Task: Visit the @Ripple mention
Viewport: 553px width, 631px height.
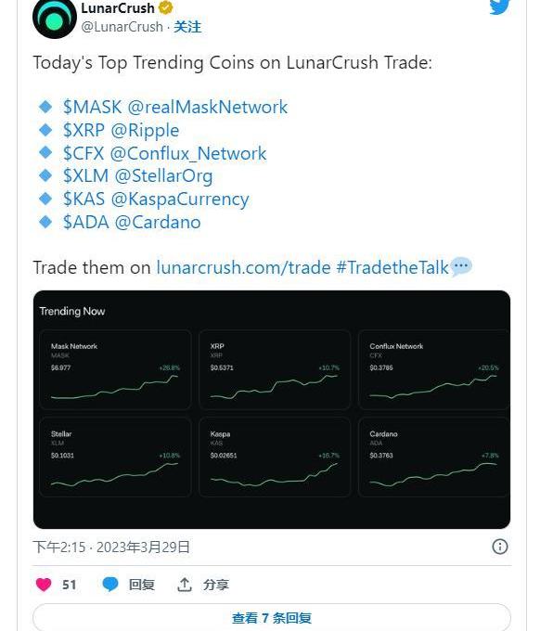Action: 145,131
